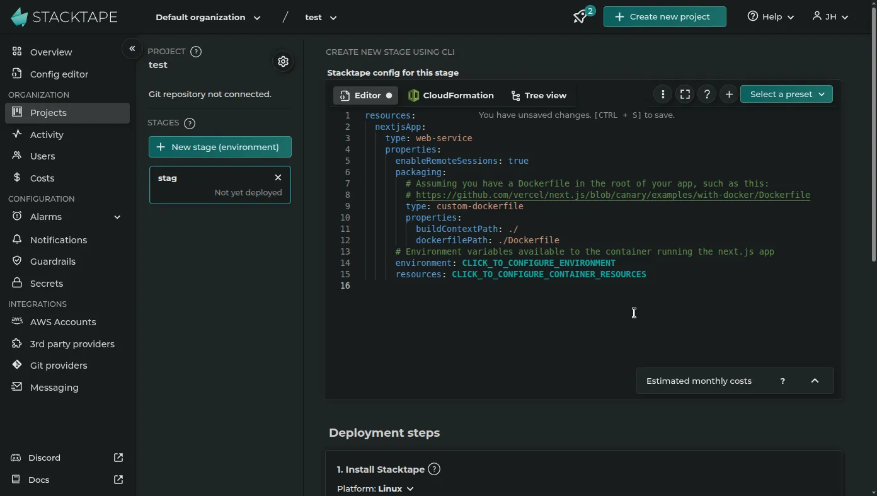Click './Dockerfile' path value
Viewport: 877px width, 496px height.
tap(529, 240)
